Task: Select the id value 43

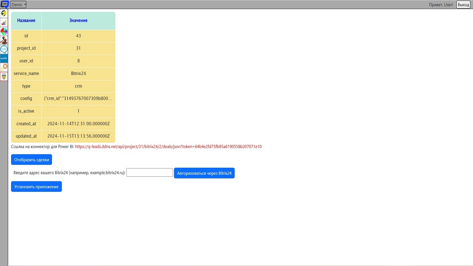Action: click(x=78, y=36)
